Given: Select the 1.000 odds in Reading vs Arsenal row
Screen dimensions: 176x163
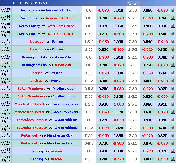Looking at the screenshot, I should [x=118, y=151].
